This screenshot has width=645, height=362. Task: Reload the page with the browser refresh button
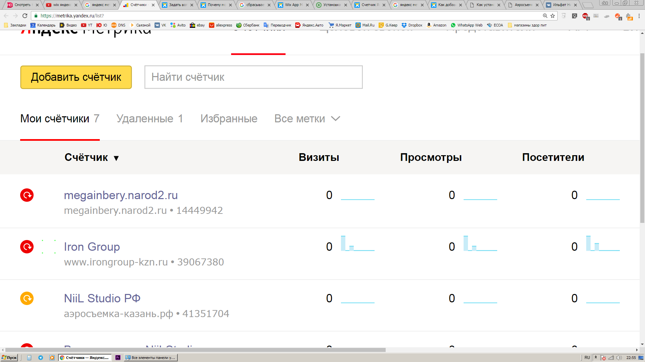25,16
